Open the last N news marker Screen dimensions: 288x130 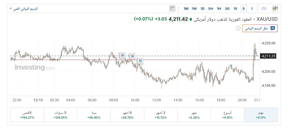(140, 61)
